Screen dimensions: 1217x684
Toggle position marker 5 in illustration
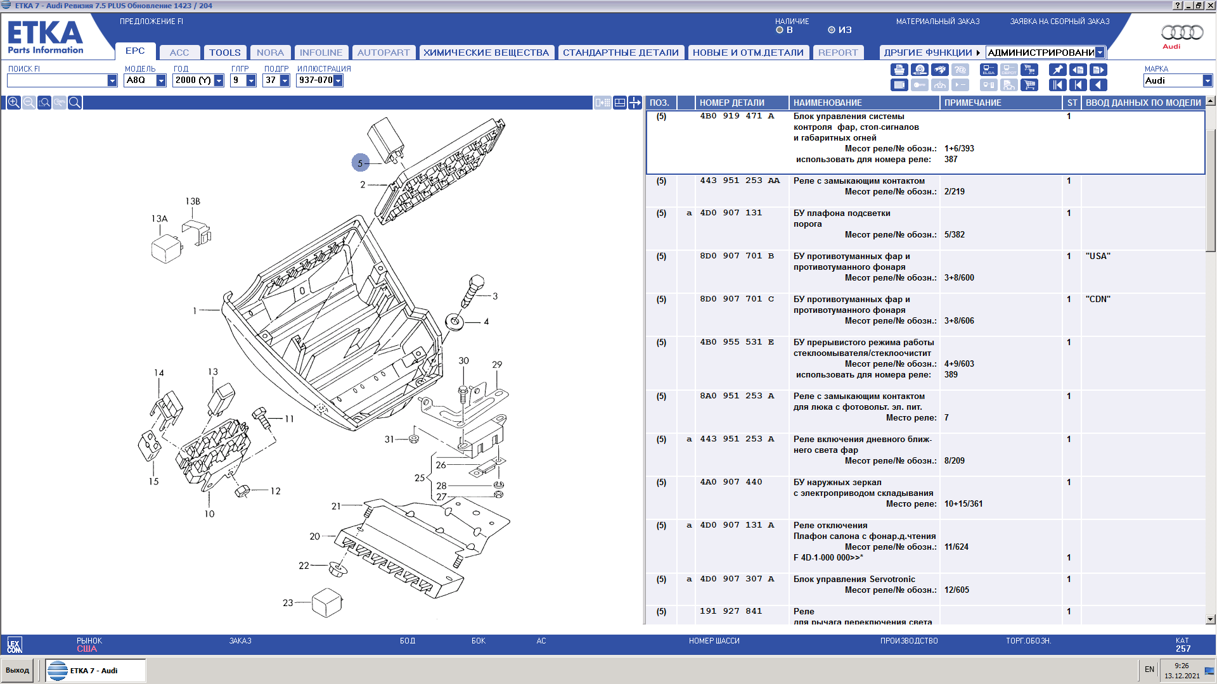(360, 163)
